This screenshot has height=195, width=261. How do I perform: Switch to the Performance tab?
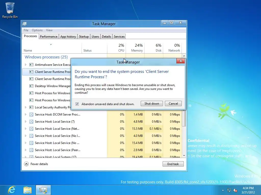[49, 37]
